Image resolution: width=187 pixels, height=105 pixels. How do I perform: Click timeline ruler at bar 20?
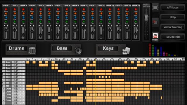pyautogui.click(x=56, y=59)
